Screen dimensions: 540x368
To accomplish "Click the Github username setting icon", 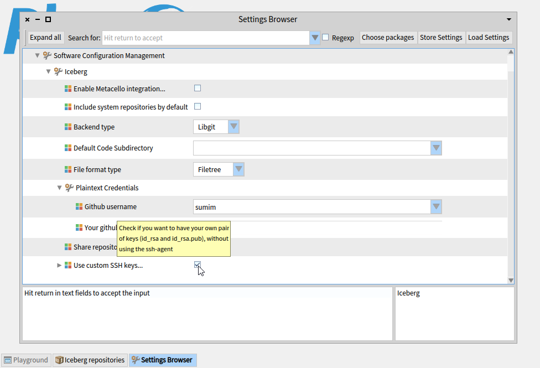I will coord(79,207).
